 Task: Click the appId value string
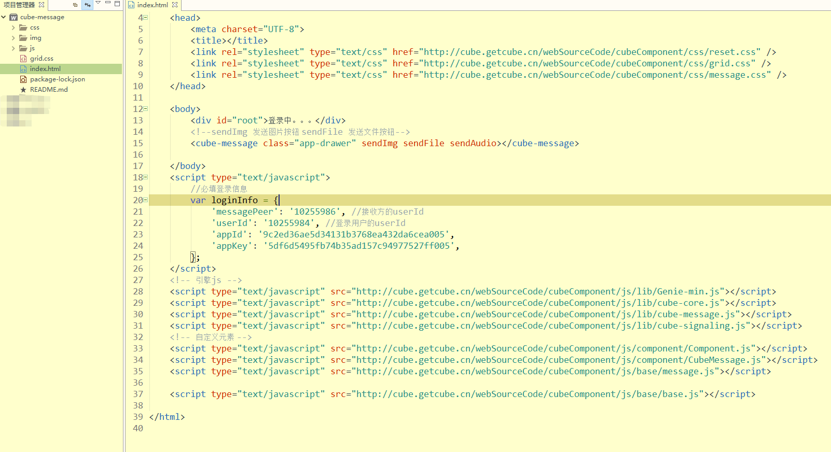click(354, 234)
